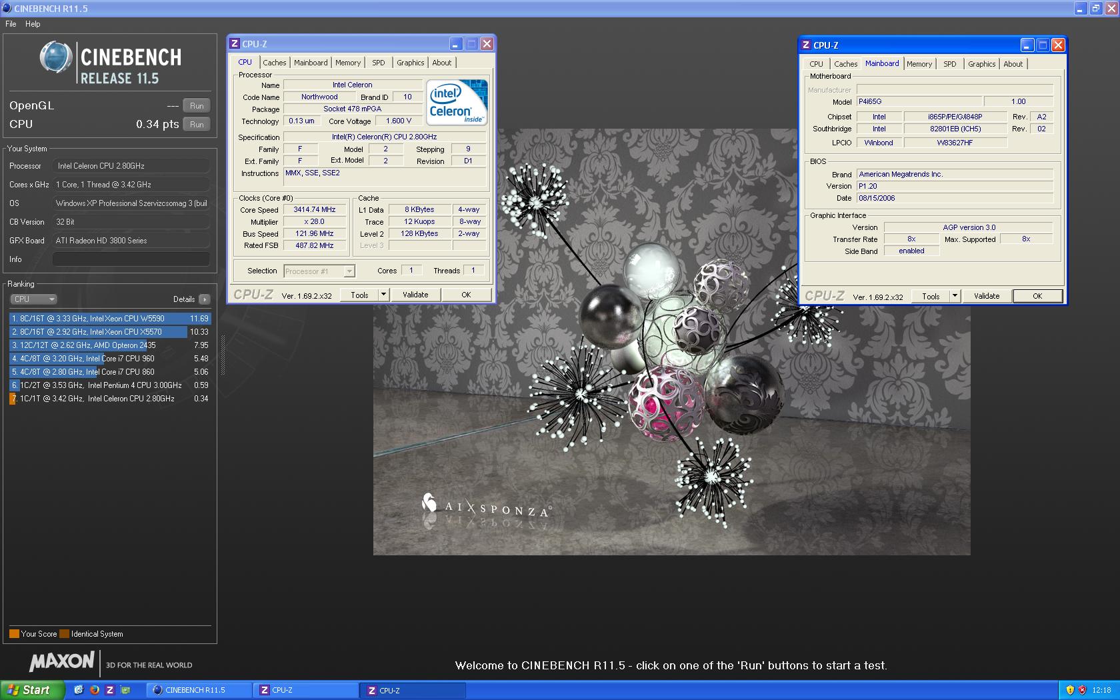Run the CPU benchmark

pos(197,125)
